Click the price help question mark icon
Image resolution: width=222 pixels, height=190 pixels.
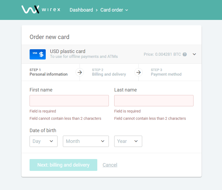[185, 54]
